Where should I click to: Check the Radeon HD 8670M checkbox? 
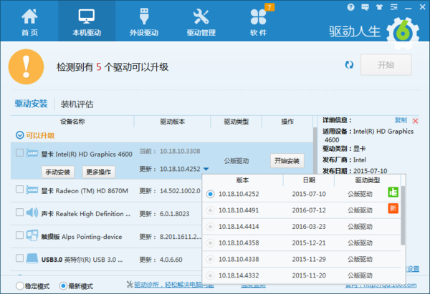(x=19, y=189)
